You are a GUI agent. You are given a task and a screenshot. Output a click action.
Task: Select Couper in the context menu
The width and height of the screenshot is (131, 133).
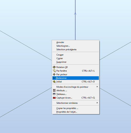[76, 55]
